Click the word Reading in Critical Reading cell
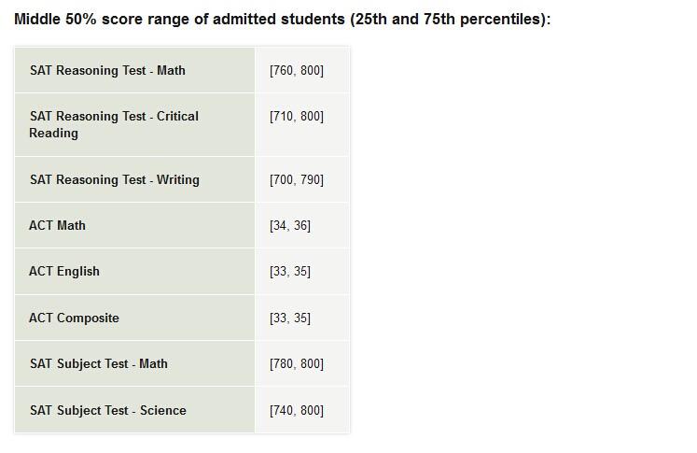This screenshot has height=453, width=697. (53, 133)
